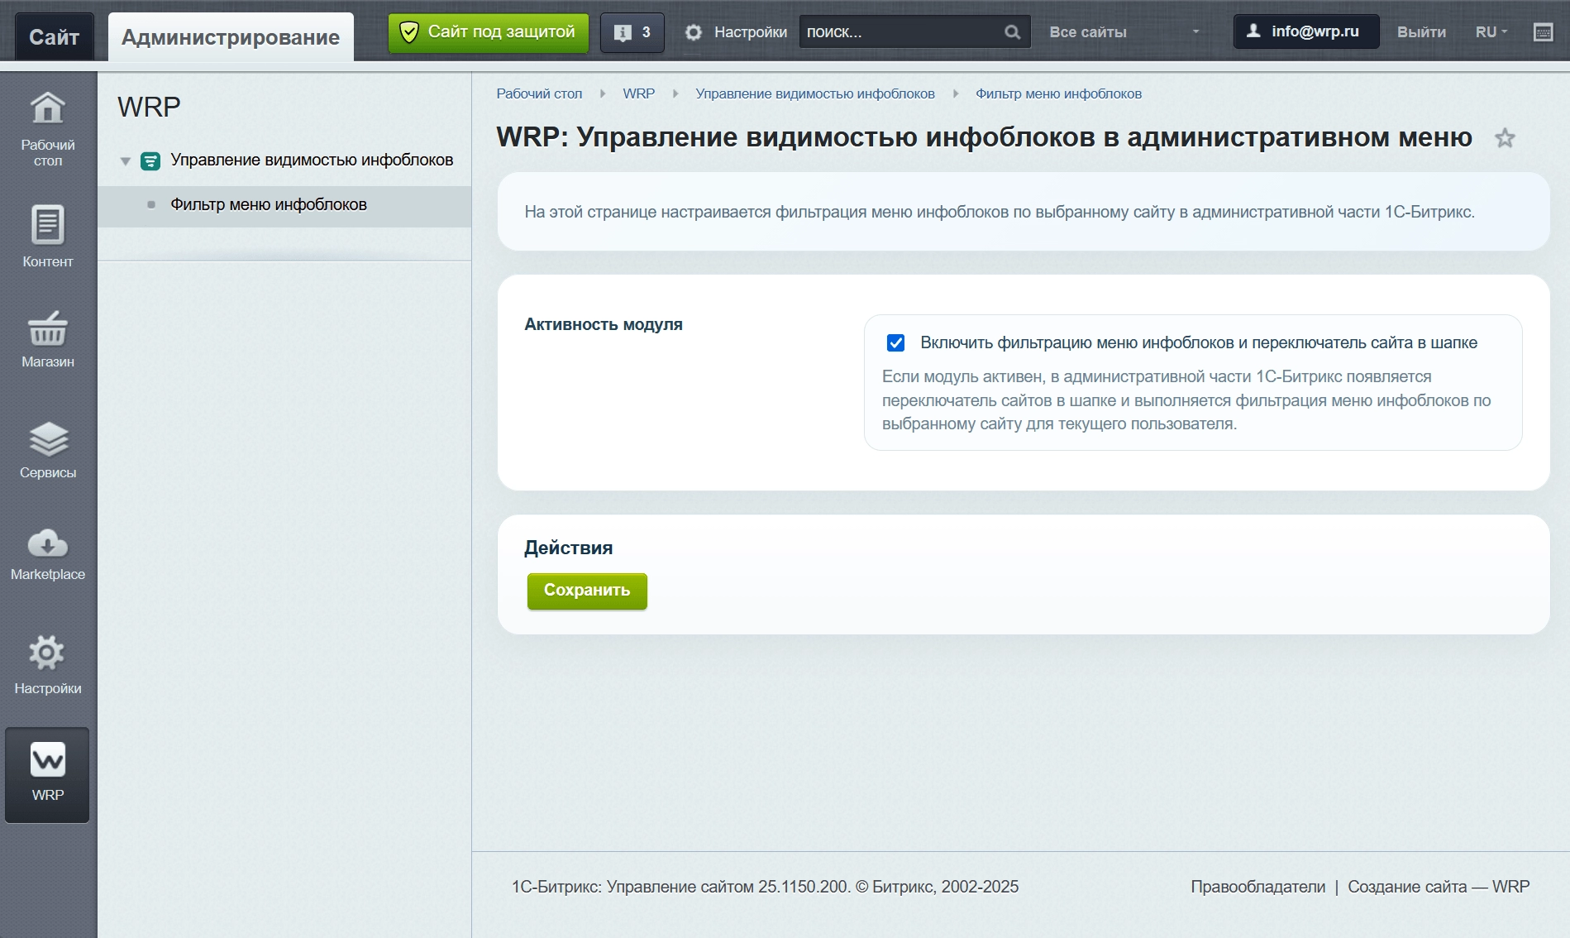
Task: Switch to the Администрирование tab
Action: point(231,36)
